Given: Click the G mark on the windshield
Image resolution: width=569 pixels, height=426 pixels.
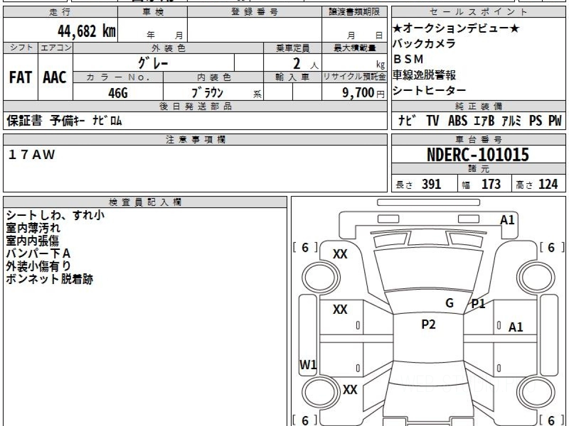Looking at the screenshot, I should click(x=450, y=302).
